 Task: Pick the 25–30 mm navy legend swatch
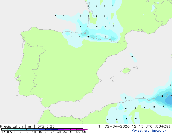[x=55, y=129]
